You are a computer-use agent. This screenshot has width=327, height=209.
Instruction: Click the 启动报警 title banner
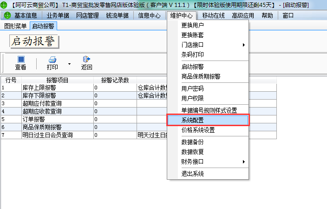34,41
